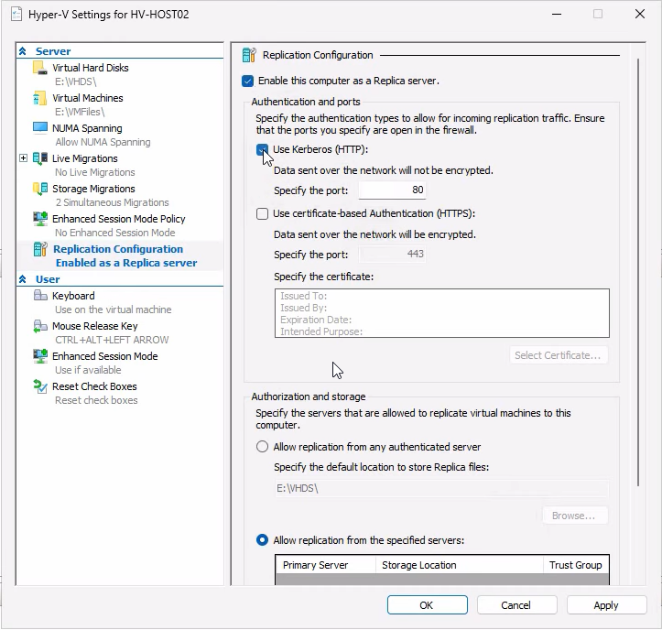This screenshot has width=662, height=630.
Task: Open NUMA Spanning settings
Action: (x=87, y=128)
